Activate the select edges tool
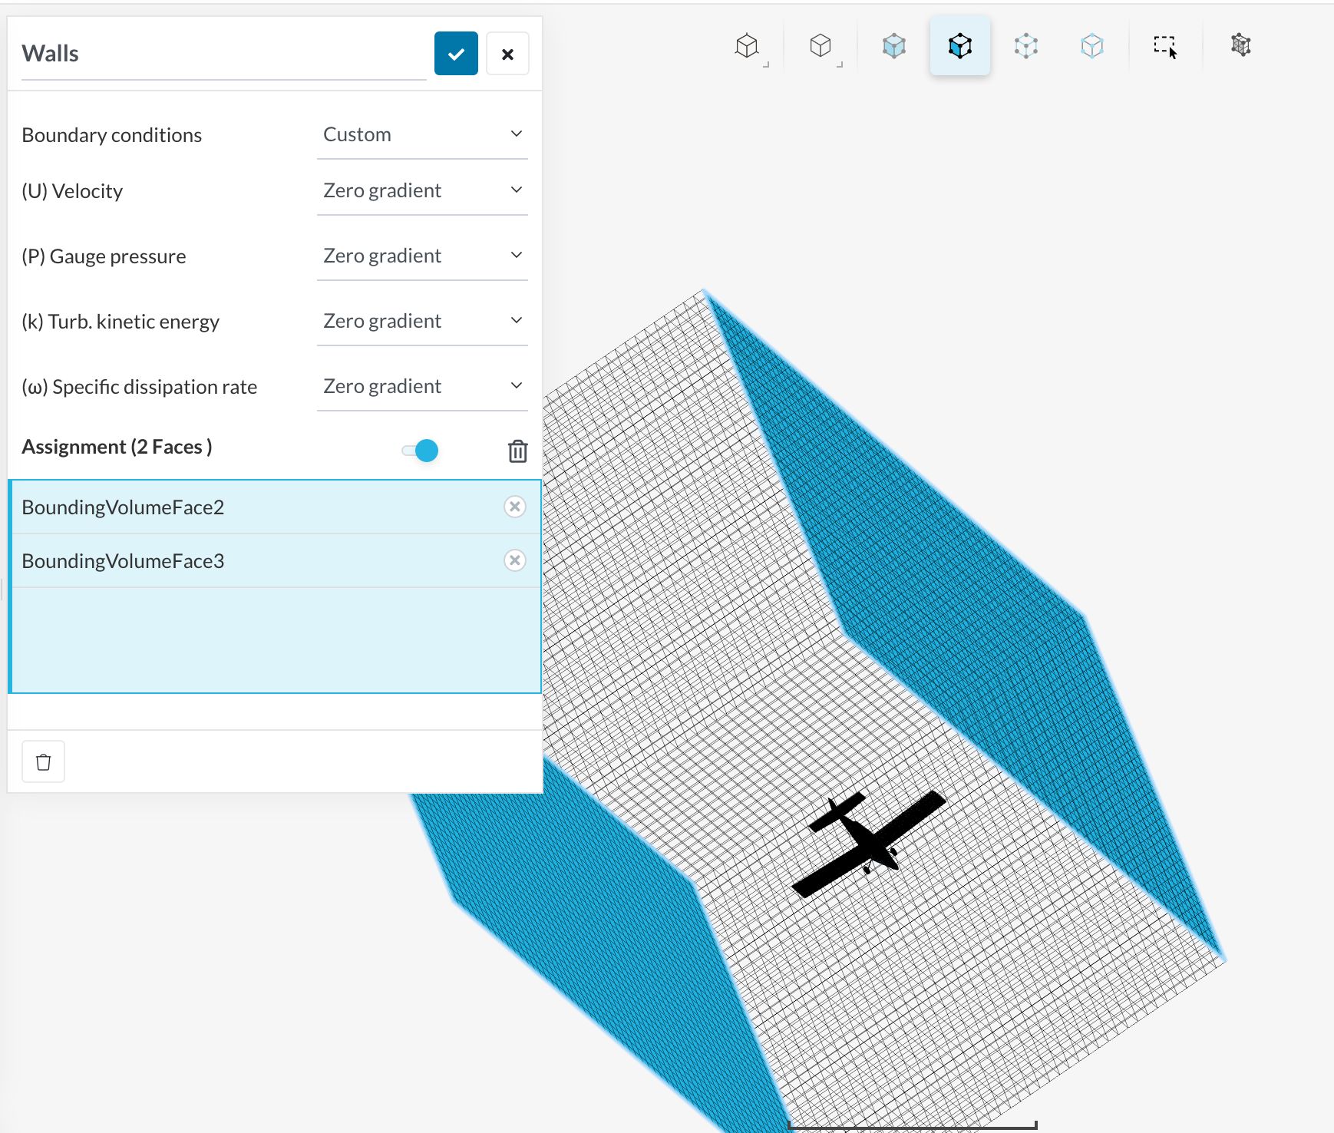 point(1026,46)
